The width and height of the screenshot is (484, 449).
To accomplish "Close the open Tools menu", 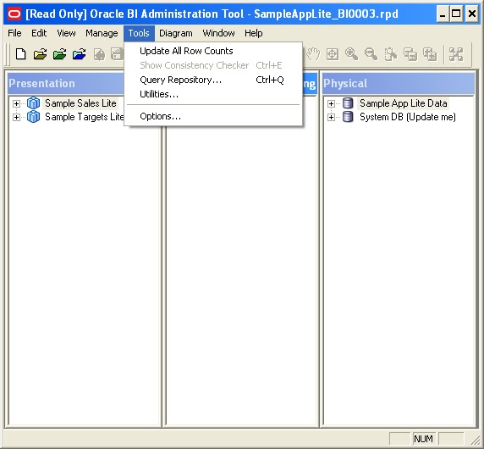I will (x=139, y=33).
